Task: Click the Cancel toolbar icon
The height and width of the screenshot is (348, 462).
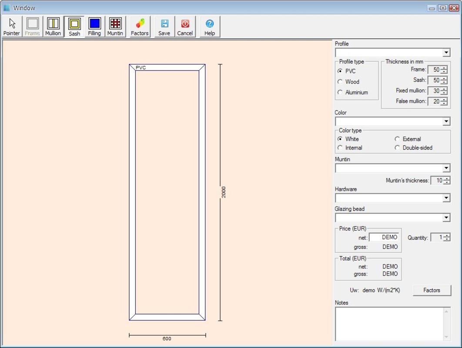Action: 185,27
